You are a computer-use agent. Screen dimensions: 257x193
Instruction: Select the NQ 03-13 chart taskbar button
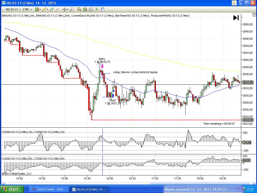click(x=89, y=189)
